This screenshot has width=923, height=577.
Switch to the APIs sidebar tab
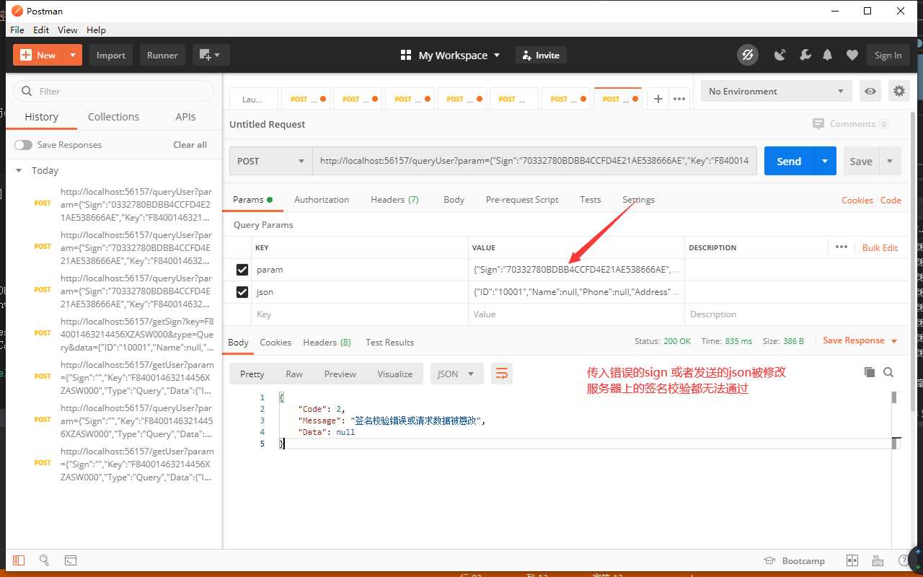185,117
